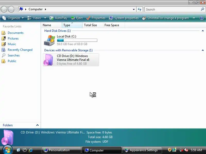
Task: Expand the arrow after Computer breadcrumb
Action: click(x=46, y=9)
